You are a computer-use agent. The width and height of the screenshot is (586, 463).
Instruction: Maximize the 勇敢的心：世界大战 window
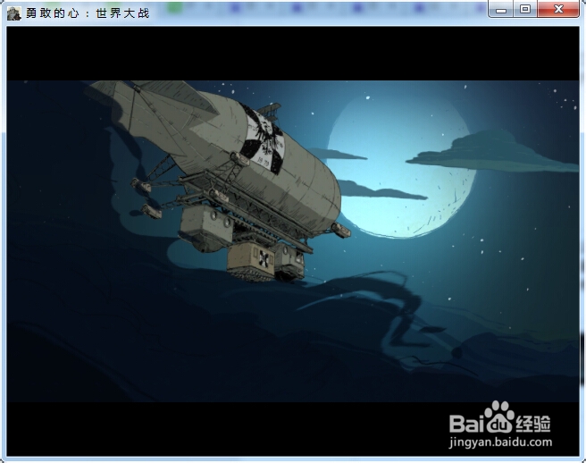click(x=525, y=9)
